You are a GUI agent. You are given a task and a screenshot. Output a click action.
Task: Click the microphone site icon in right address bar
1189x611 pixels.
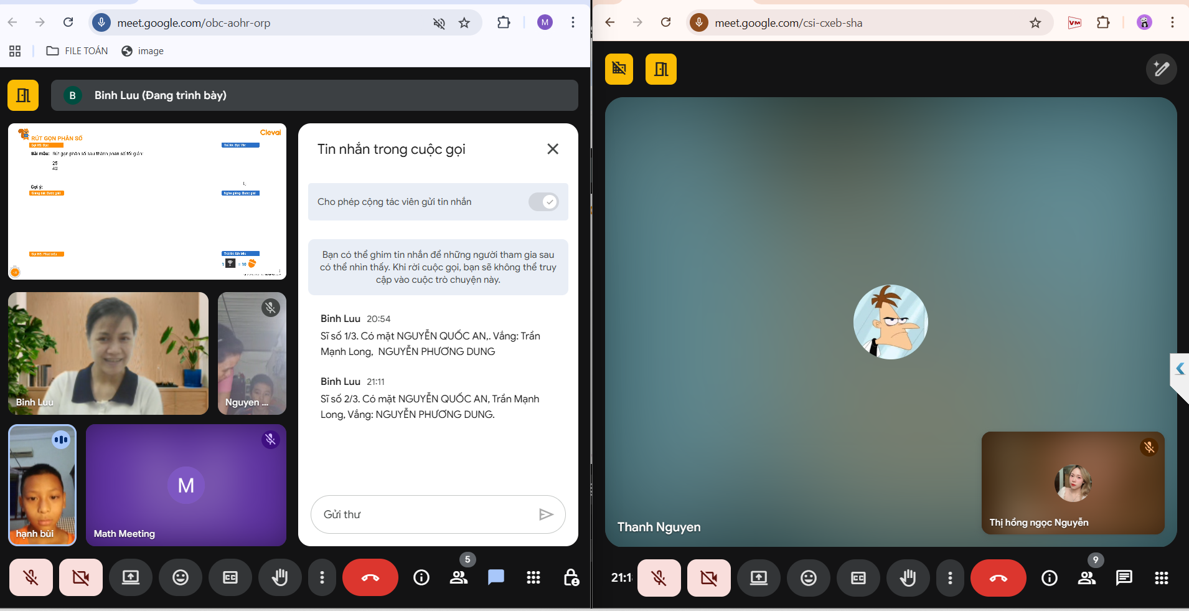click(x=699, y=23)
